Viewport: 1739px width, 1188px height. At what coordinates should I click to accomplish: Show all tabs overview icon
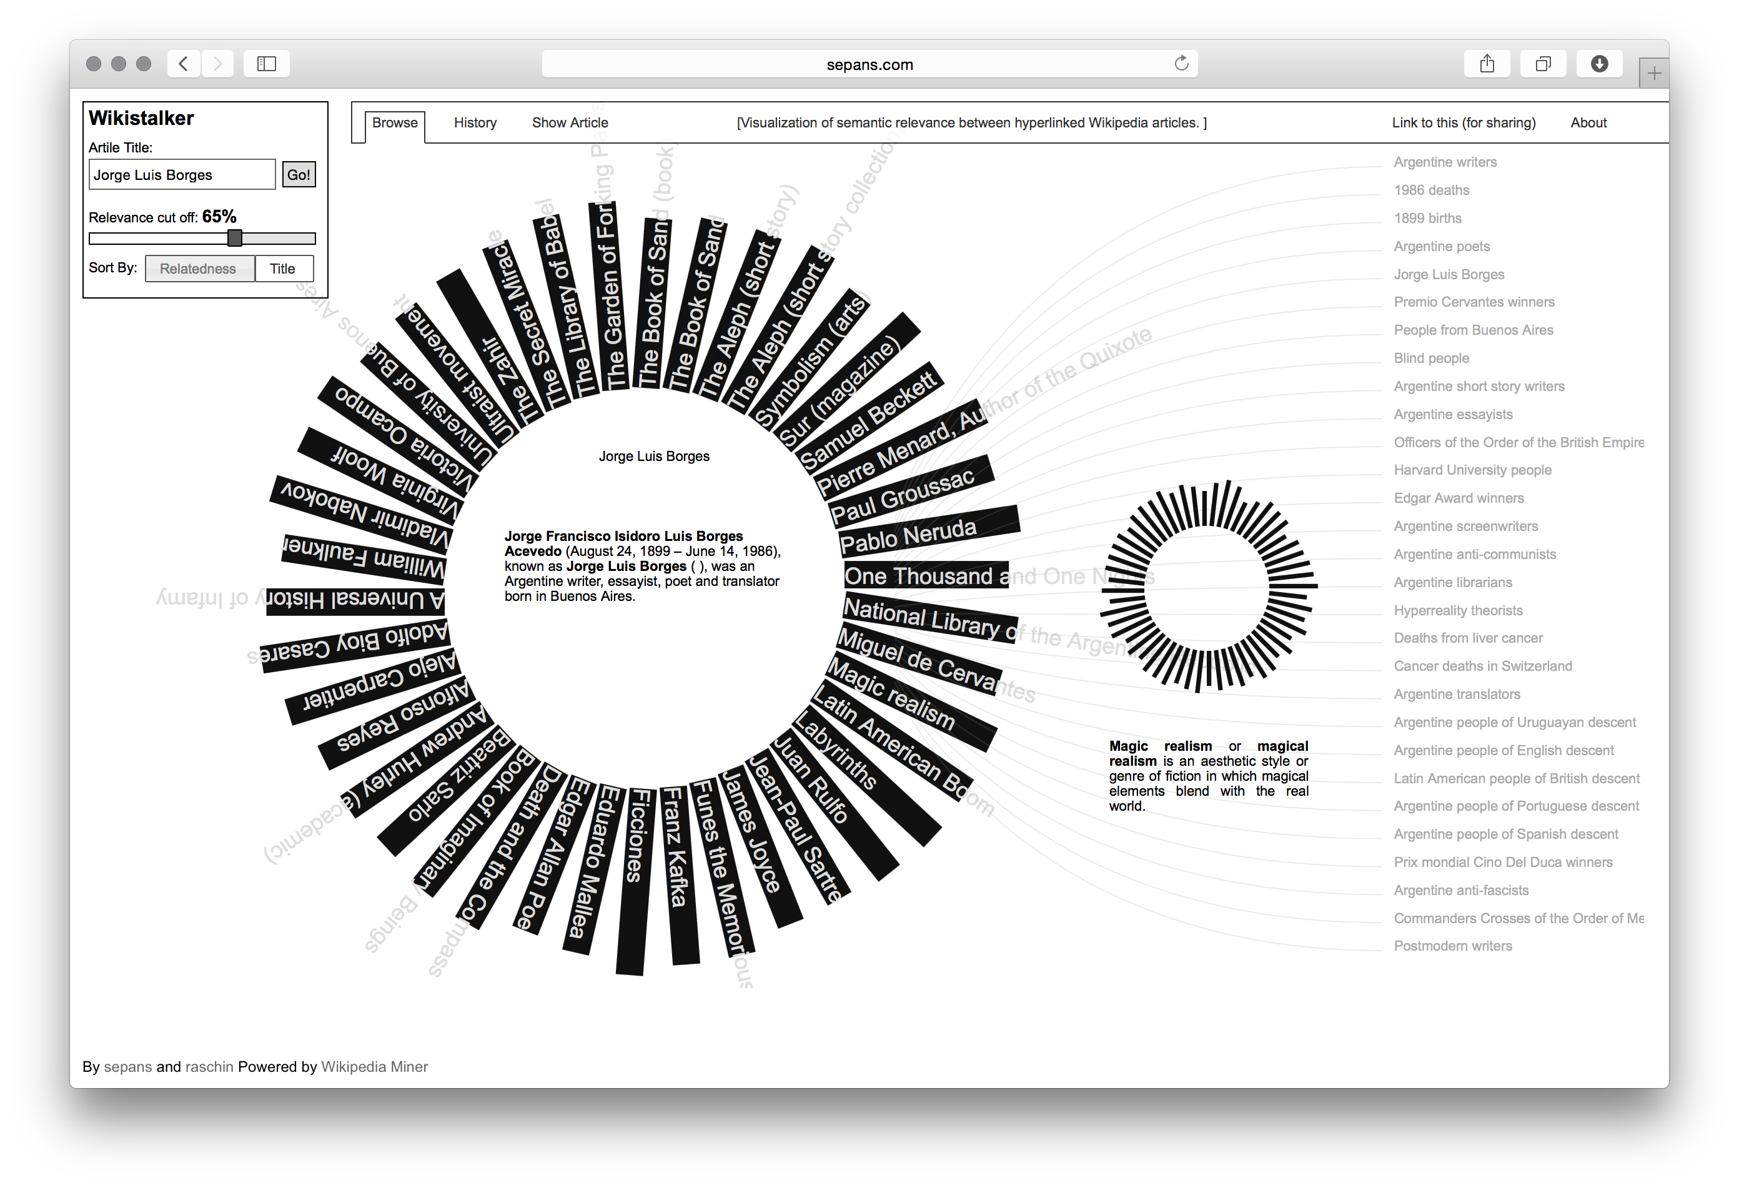(1543, 64)
